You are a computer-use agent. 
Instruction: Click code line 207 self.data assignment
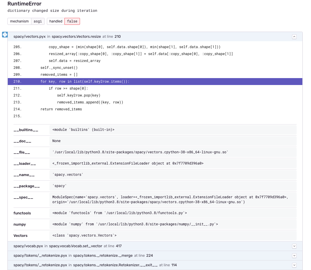click(x=75, y=61)
